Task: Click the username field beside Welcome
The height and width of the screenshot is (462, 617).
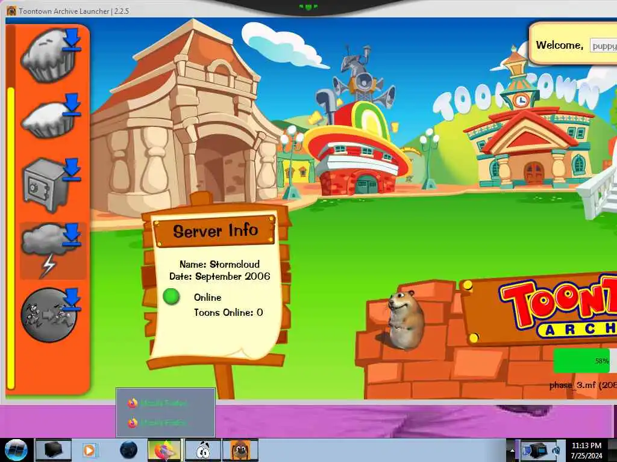Action: point(603,46)
